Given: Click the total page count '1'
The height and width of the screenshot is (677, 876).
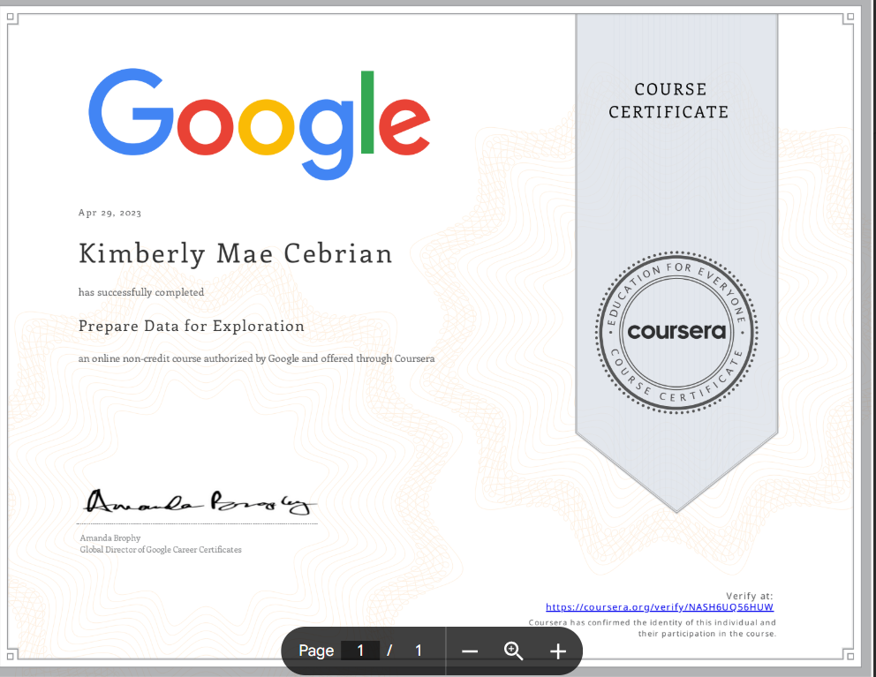Looking at the screenshot, I should tap(419, 651).
